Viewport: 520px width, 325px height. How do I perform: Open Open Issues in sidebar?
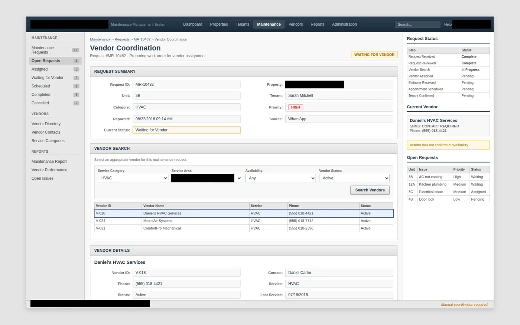click(55, 179)
